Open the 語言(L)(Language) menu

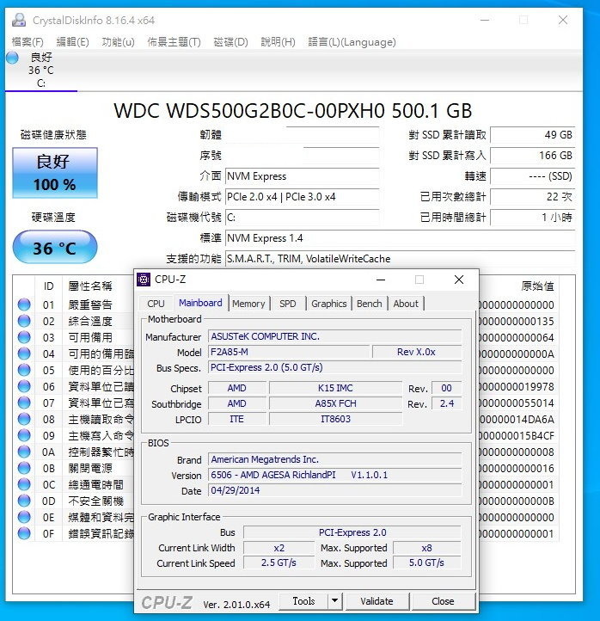pos(352,42)
